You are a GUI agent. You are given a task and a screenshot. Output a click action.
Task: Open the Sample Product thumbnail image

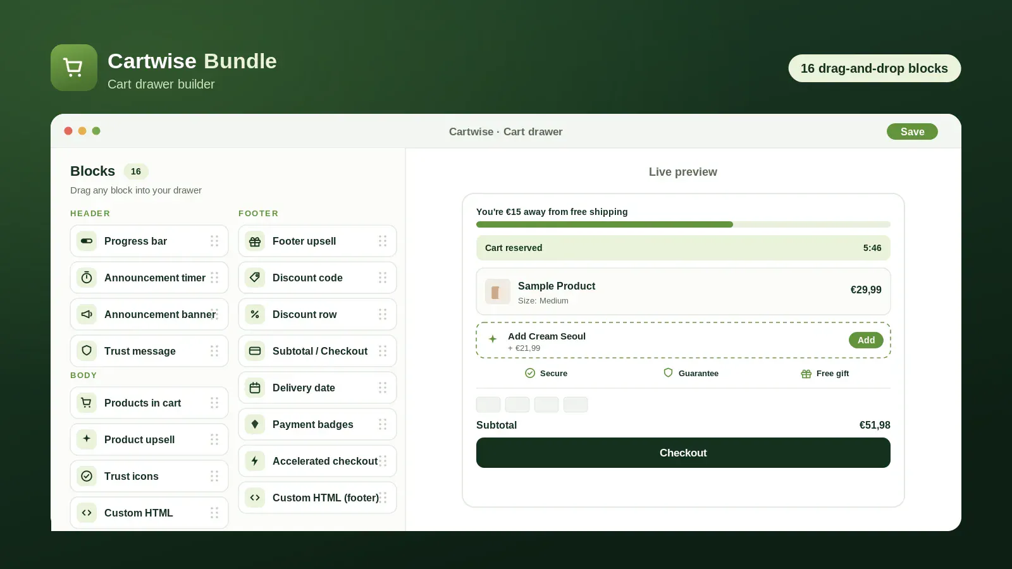coord(498,291)
